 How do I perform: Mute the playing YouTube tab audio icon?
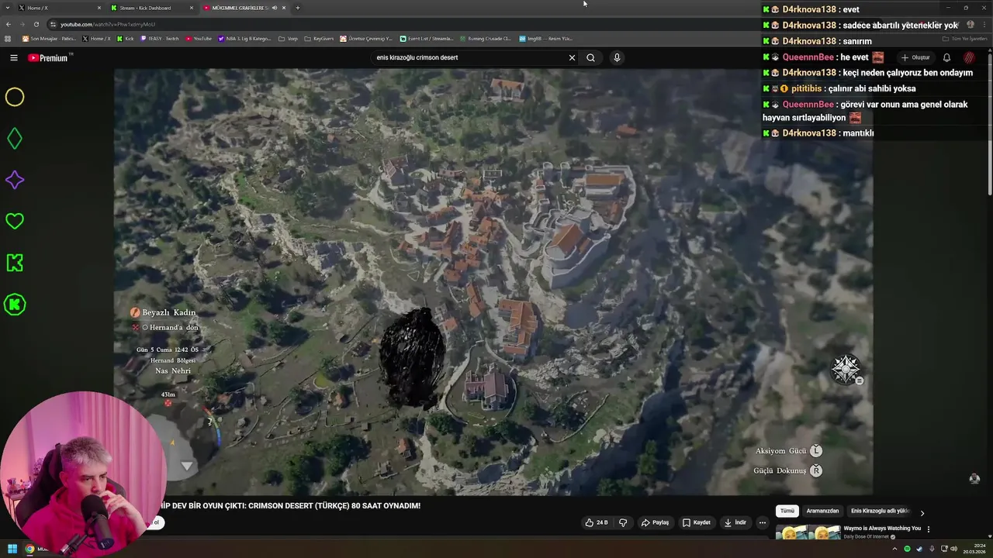click(274, 8)
